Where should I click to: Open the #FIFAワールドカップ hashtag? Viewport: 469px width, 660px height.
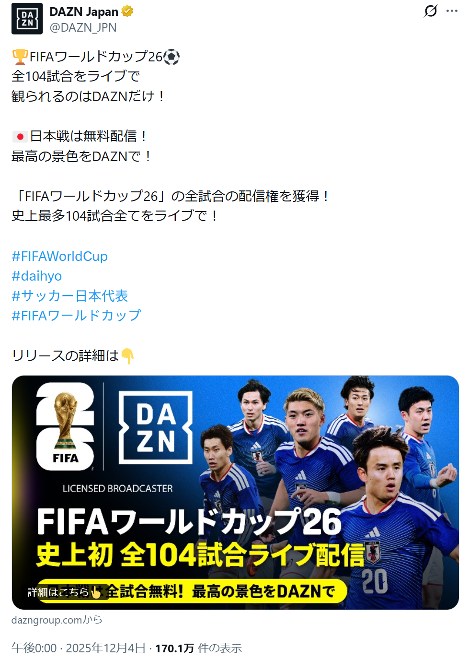(76, 315)
